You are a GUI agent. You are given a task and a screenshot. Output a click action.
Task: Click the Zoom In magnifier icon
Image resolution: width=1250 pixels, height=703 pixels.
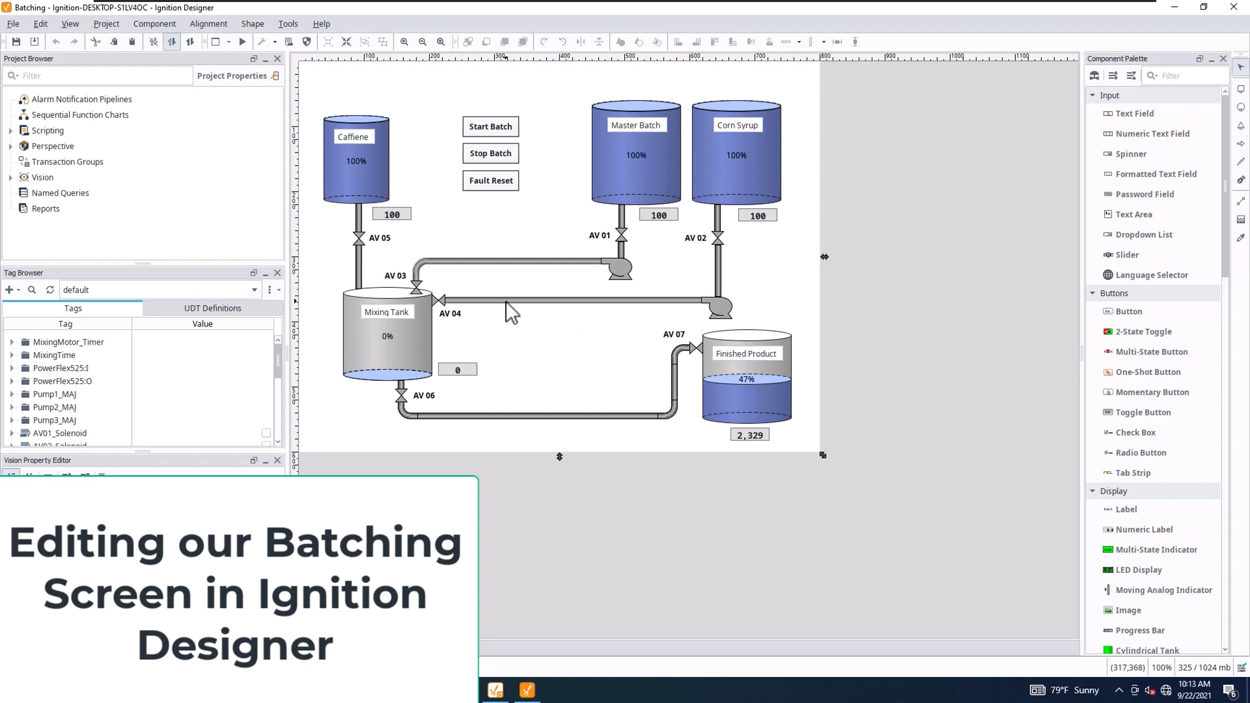click(404, 42)
